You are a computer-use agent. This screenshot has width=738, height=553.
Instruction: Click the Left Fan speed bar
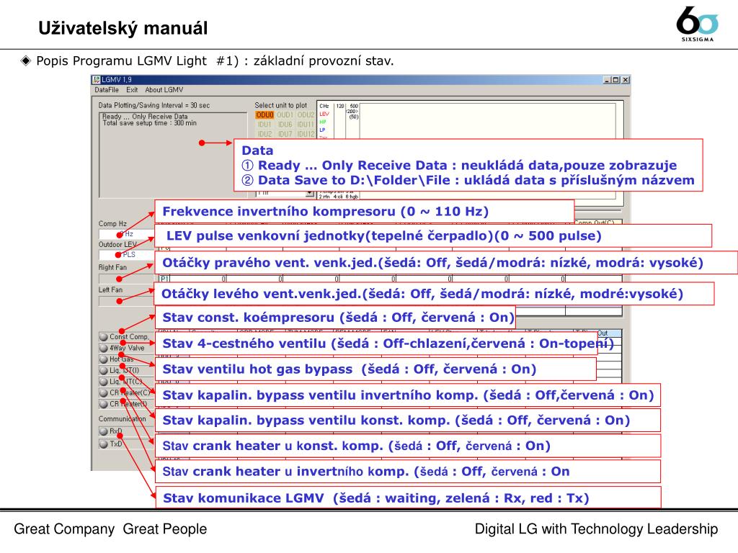pyautogui.click(x=127, y=301)
